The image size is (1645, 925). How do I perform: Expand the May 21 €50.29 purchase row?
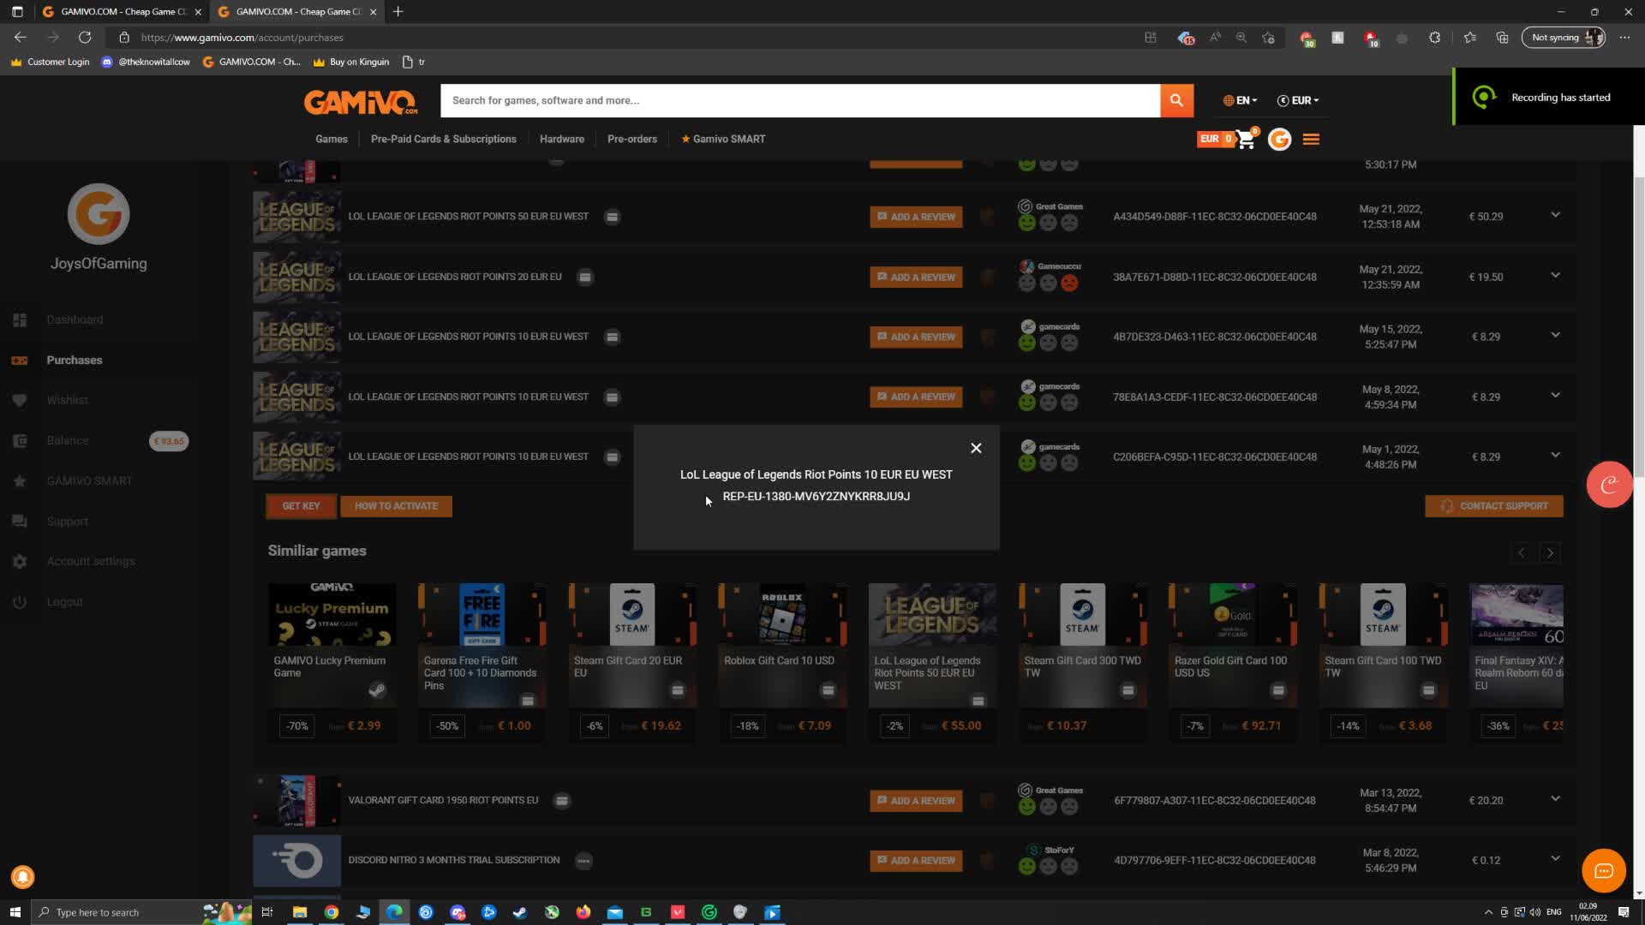[x=1555, y=215]
